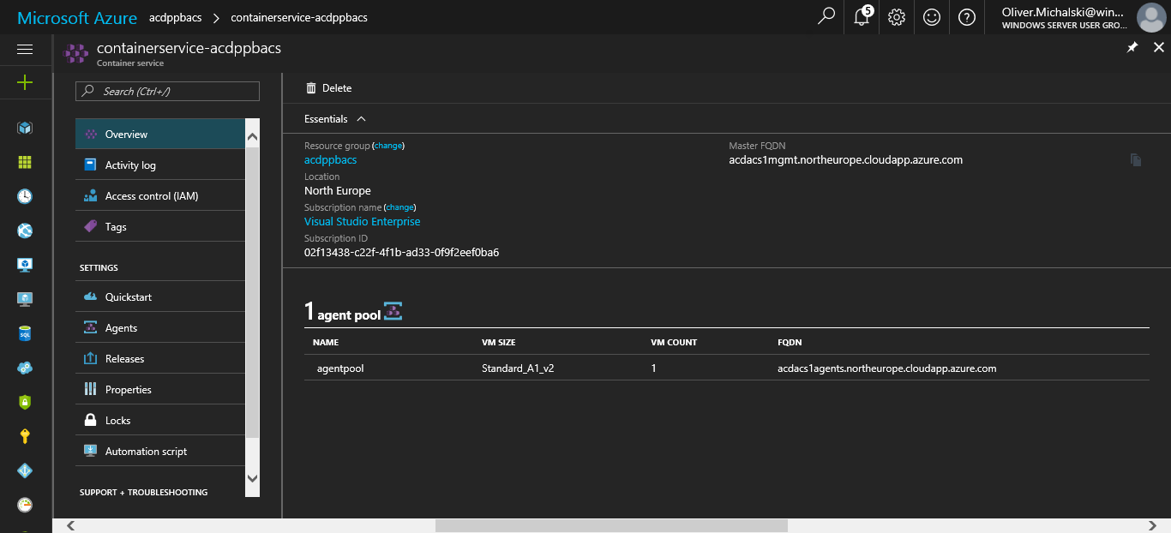1171x533 pixels.
Task: Open the help question mark icon
Action: 967,17
